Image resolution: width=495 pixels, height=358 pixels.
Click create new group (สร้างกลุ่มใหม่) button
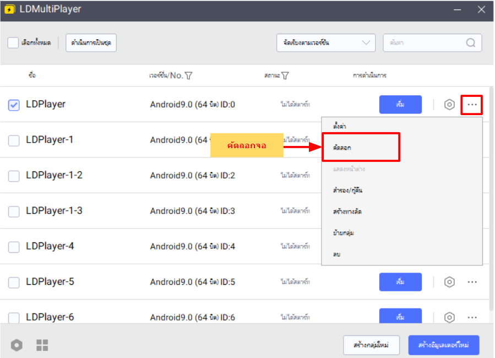pos(371,345)
